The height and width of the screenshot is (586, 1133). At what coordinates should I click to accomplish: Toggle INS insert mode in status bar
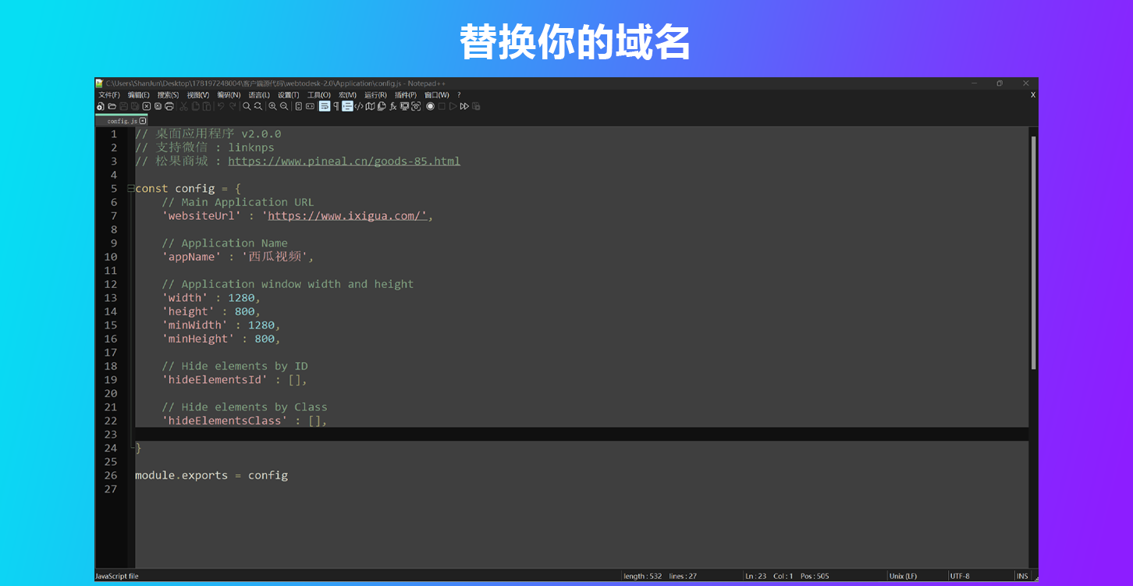[x=1022, y=576]
